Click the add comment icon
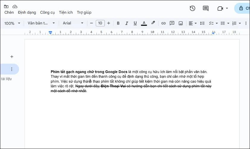 [x=172, y=23]
